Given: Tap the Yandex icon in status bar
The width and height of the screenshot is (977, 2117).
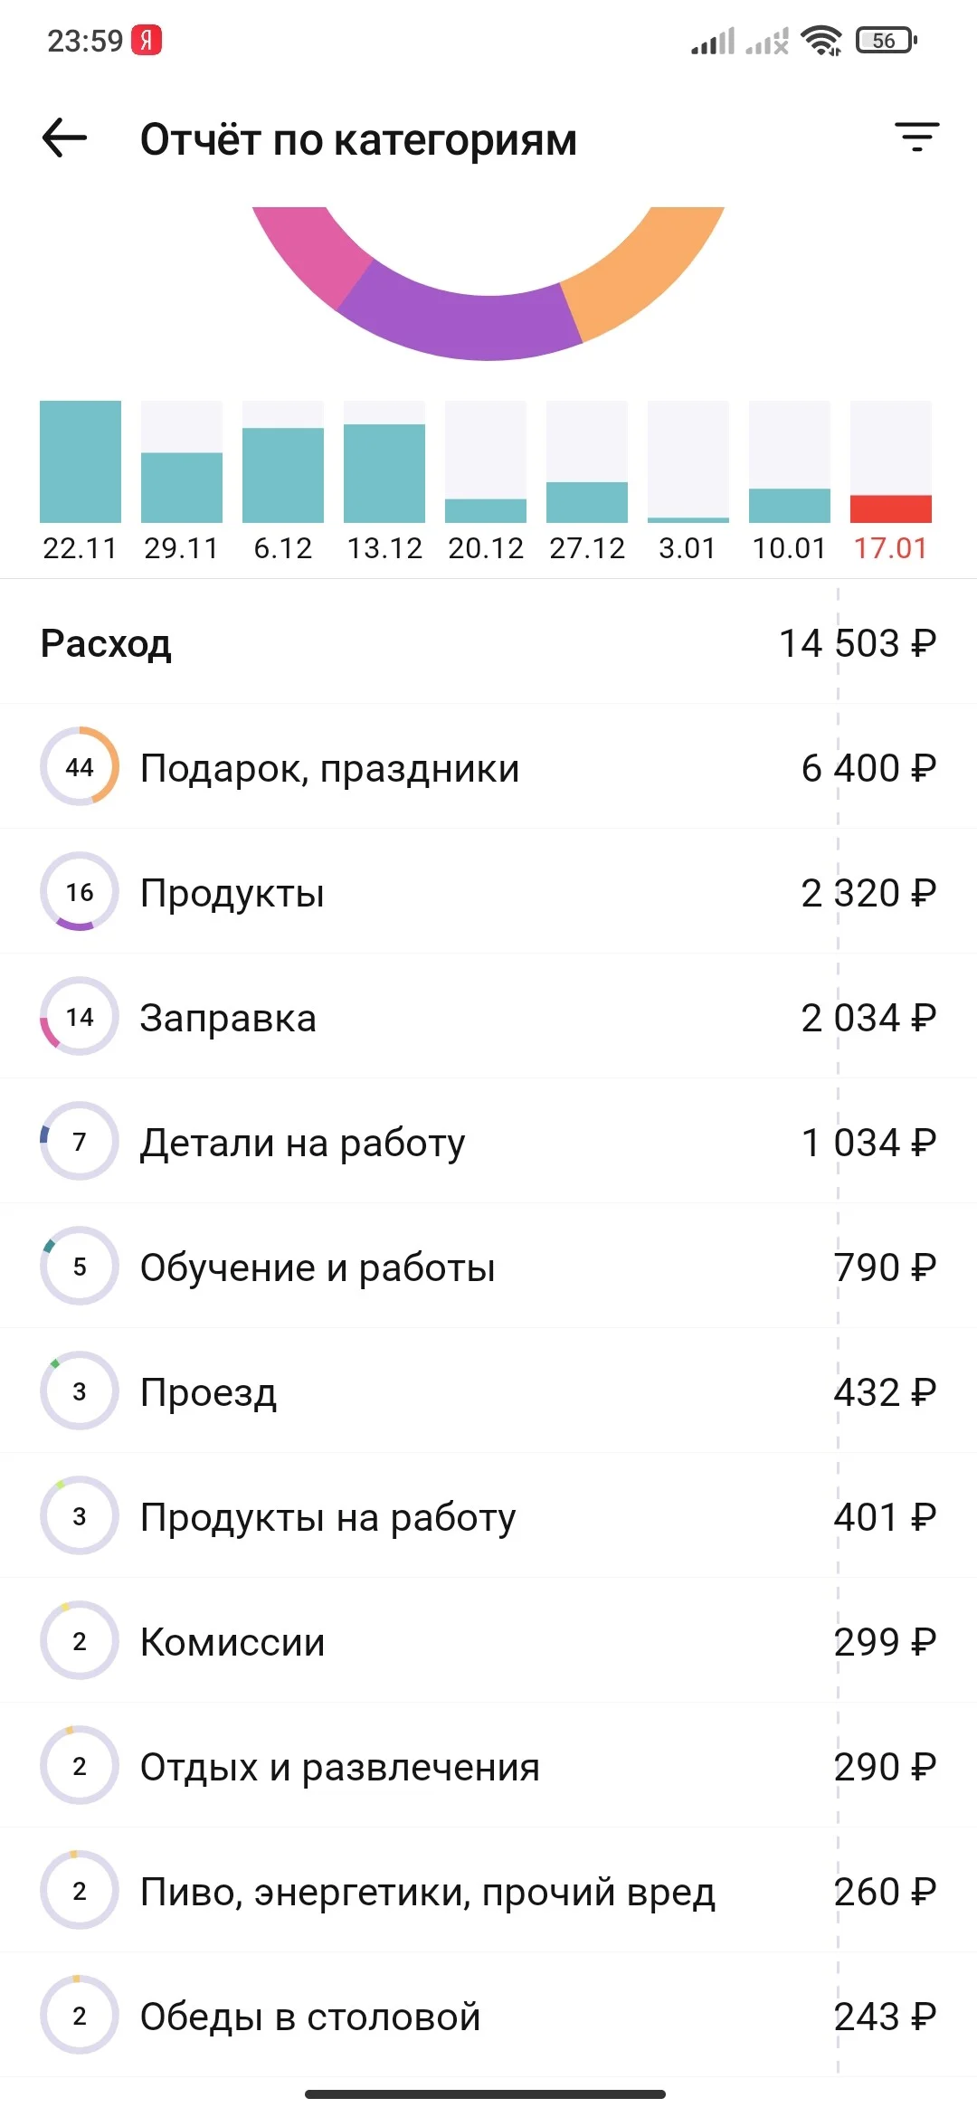Looking at the screenshot, I should click(x=147, y=41).
